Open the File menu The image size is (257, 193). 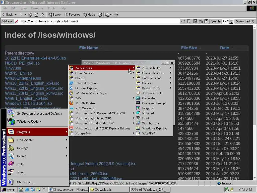pyautogui.click(x=5, y=8)
